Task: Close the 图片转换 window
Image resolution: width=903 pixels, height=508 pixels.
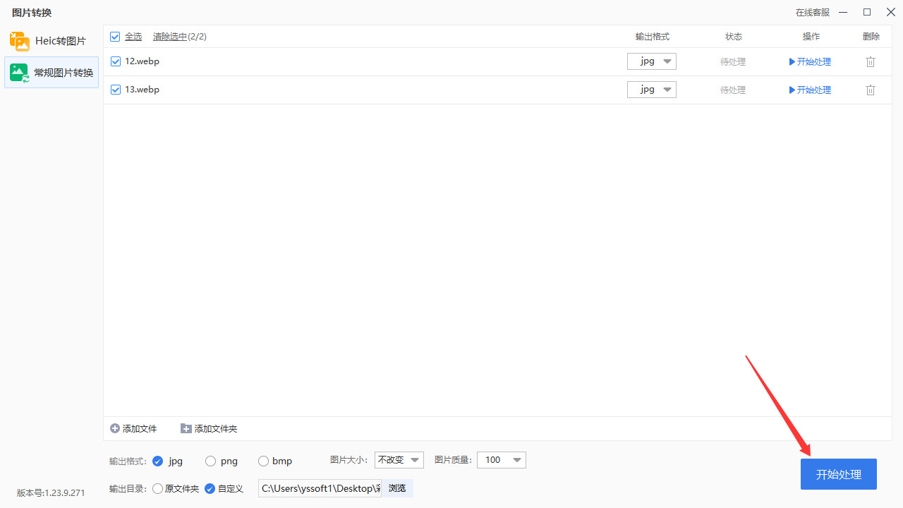Action: pos(890,12)
